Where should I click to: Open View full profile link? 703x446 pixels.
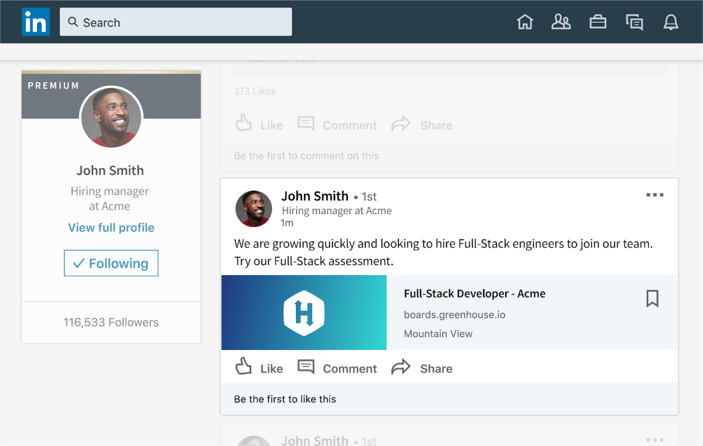coord(111,228)
